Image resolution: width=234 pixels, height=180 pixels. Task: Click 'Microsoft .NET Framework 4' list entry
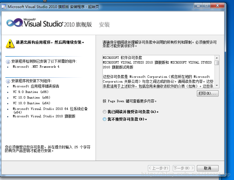(x=36, y=67)
